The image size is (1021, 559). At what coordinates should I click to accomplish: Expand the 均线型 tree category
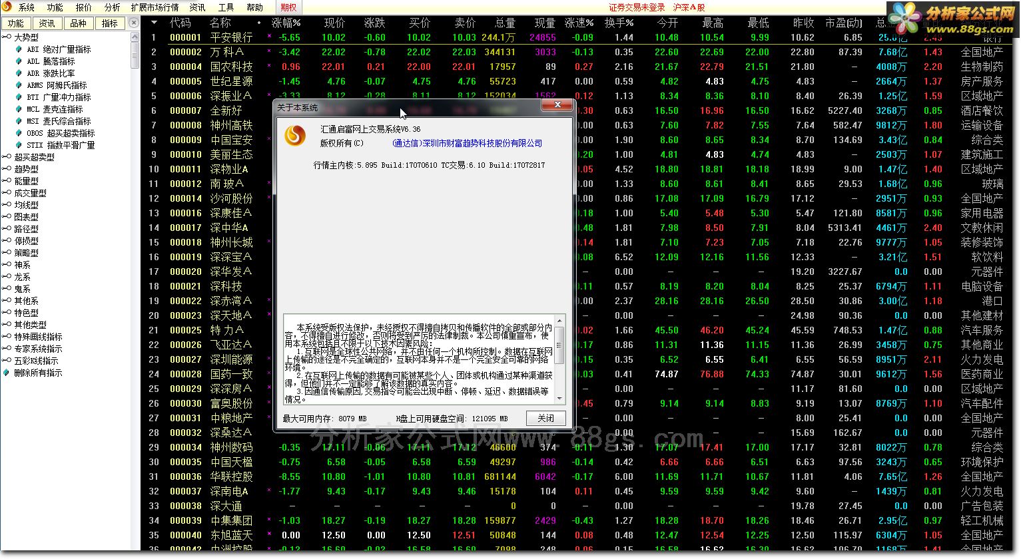pos(7,205)
